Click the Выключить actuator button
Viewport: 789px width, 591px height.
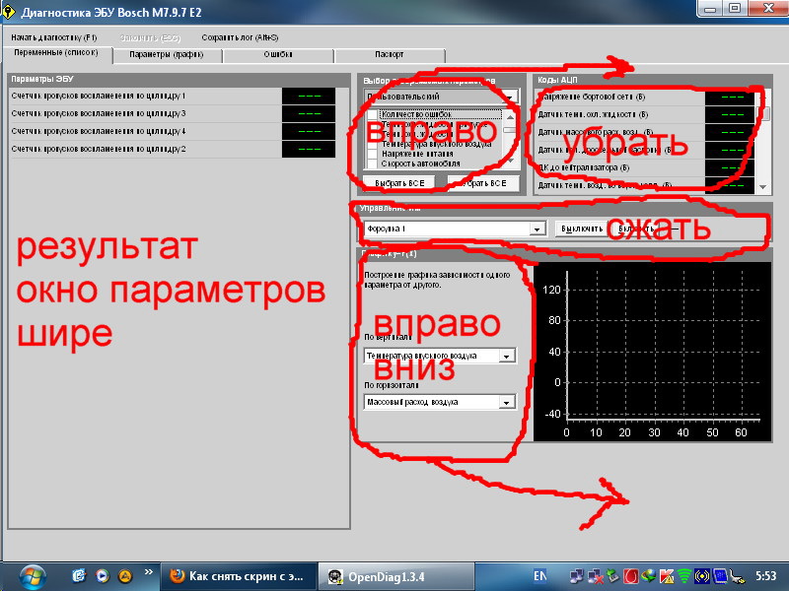[582, 230]
